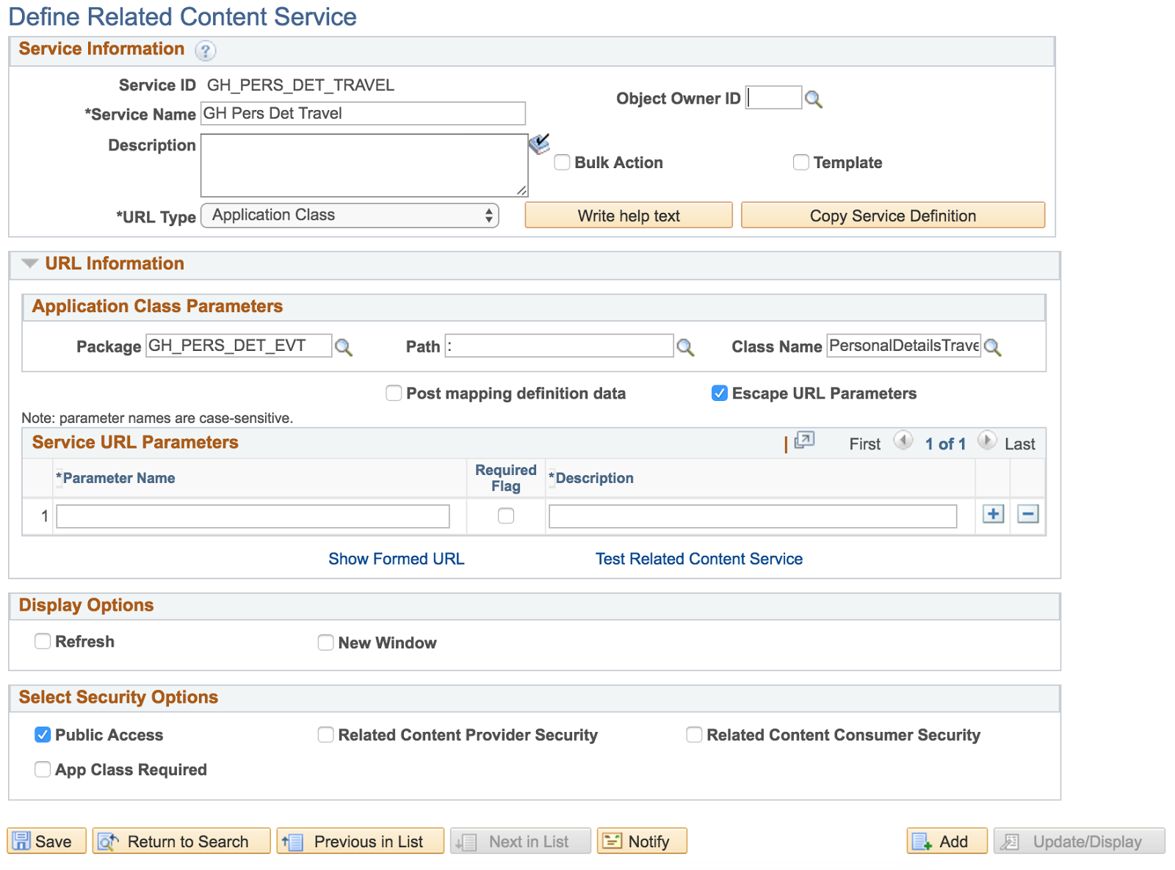The image size is (1175, 870).
Task: Enable the Bulk Action checkbox
Action: coord(562,162)
